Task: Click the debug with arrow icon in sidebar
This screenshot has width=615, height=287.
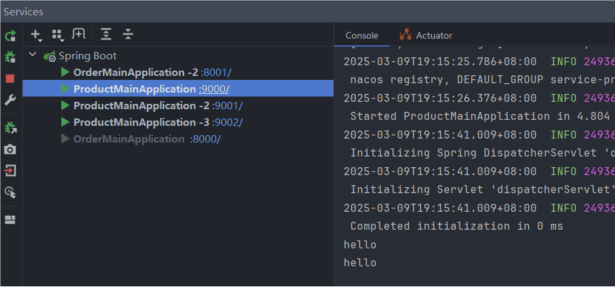Action: [x=10, y=128]
